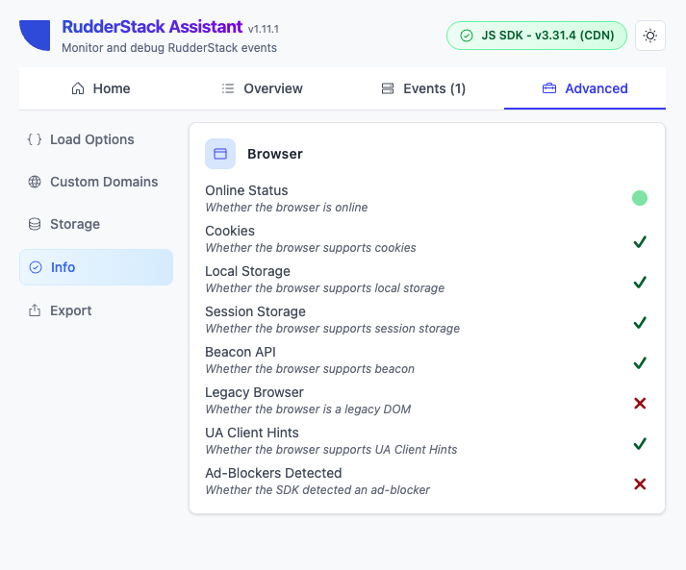Click the Cookies green checkmark
The height and width of the screenshot is (570, 686).
point(640,241)
